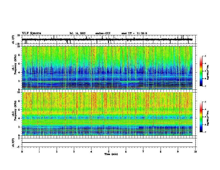Click the '-7' label on ch.1 color scale

coord(205,86)
